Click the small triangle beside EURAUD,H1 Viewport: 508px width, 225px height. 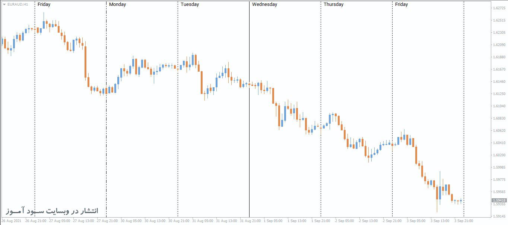4,4
